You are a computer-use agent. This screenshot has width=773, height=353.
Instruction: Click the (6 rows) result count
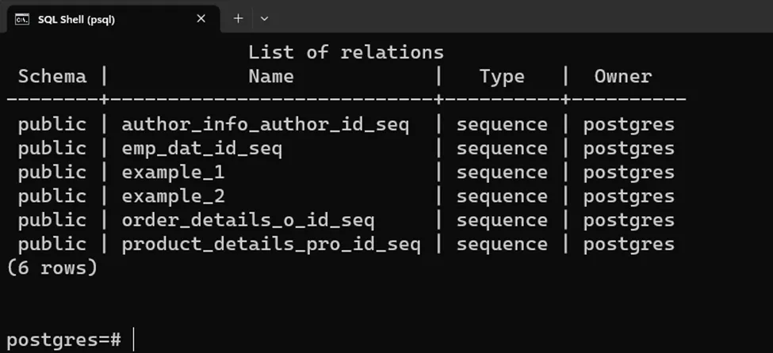[52, 268]
